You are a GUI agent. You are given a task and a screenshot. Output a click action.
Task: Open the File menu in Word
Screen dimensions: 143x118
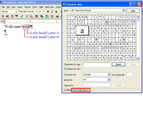(3, 7)
